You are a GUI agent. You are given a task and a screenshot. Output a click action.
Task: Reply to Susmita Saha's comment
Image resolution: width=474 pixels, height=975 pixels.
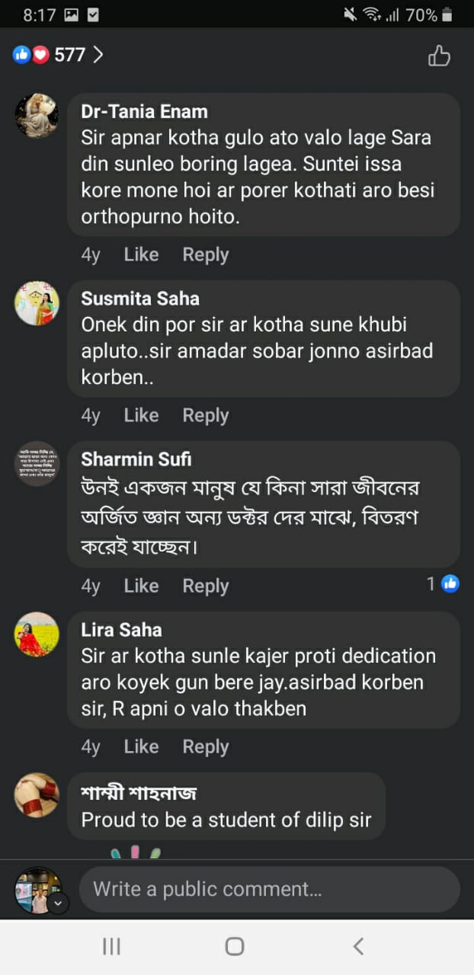tap(205, 415)
